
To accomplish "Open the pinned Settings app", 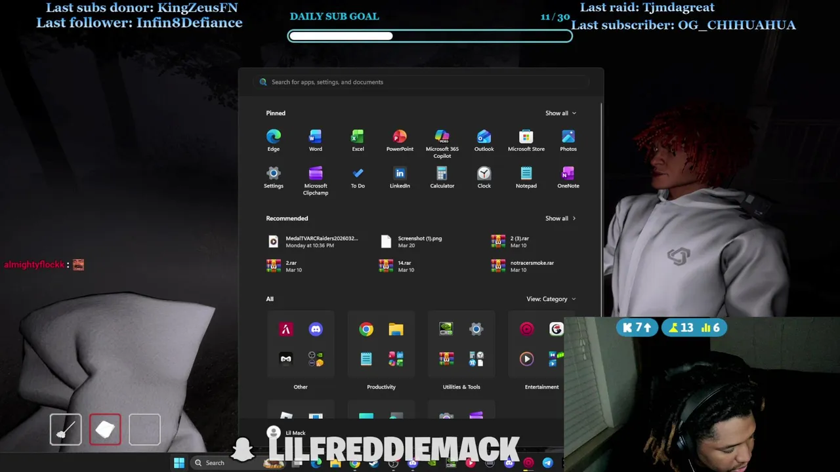I will 274,177.
